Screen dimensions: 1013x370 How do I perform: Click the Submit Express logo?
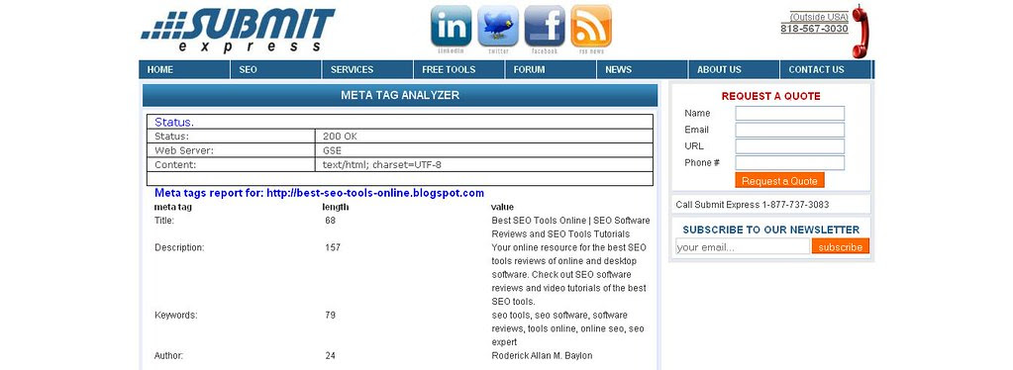pos(238,31)
